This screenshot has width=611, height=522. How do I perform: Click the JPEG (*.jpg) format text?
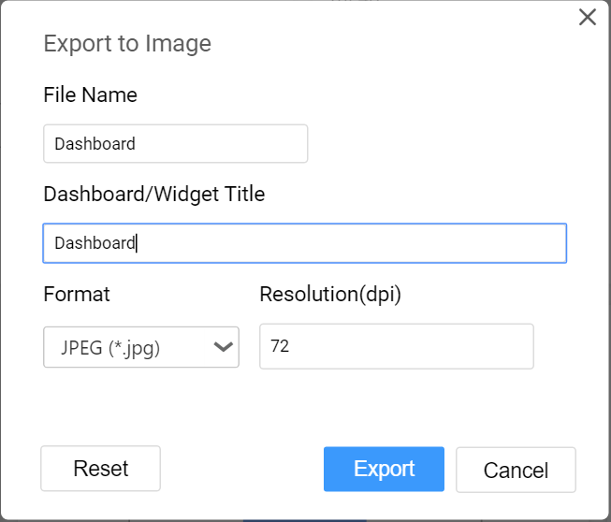pyautogui.click(x=110, y=347)
